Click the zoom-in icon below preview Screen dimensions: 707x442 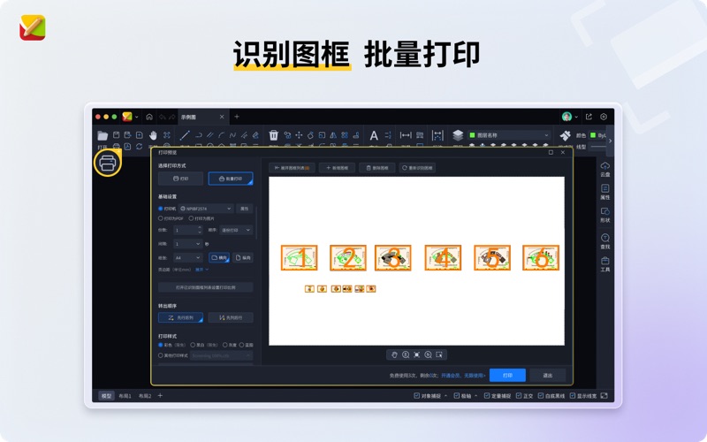406,355
